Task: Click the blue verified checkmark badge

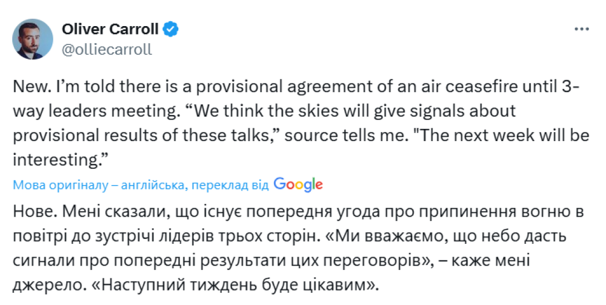Action: (172, 29)
